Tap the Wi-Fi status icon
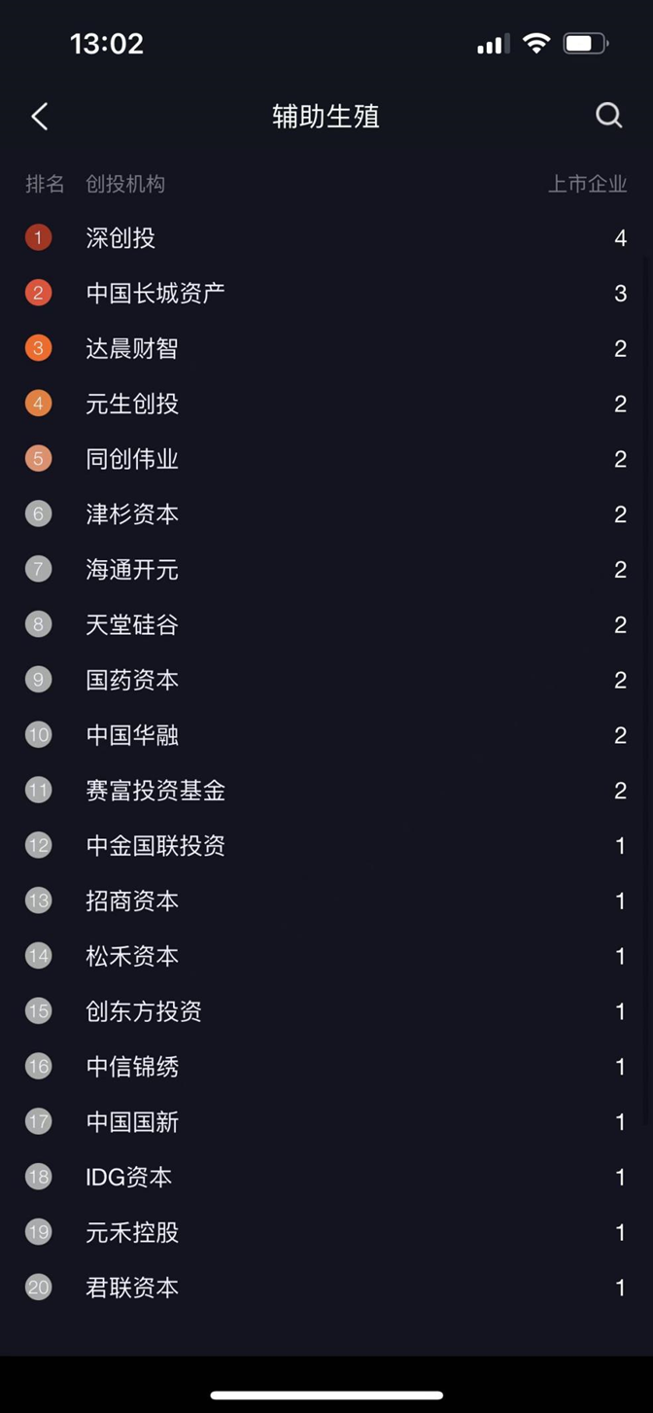653x1413 pixels. coord(535,44)
